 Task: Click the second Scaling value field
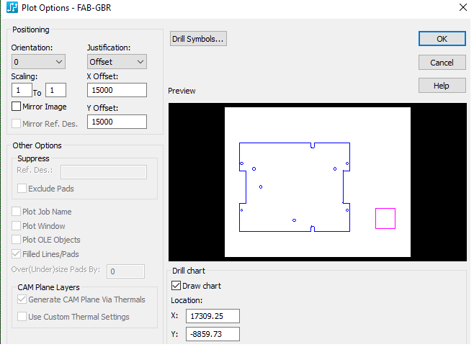click(x=55, y=90)
